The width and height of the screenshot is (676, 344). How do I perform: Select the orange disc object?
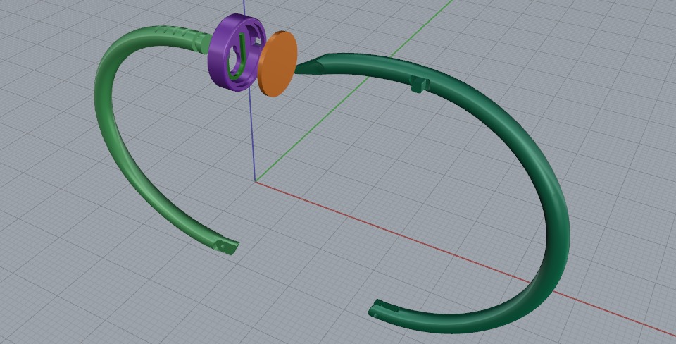[277, 63]
